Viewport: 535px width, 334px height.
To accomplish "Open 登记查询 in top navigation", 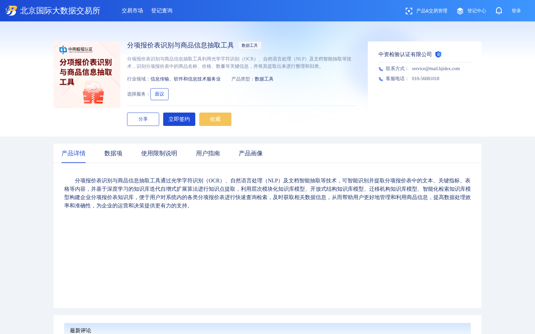I will click(162, 11).
